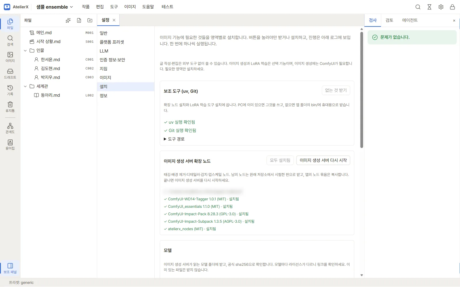Open the 샘플 ensemble project dropdown

pos(55,7)
